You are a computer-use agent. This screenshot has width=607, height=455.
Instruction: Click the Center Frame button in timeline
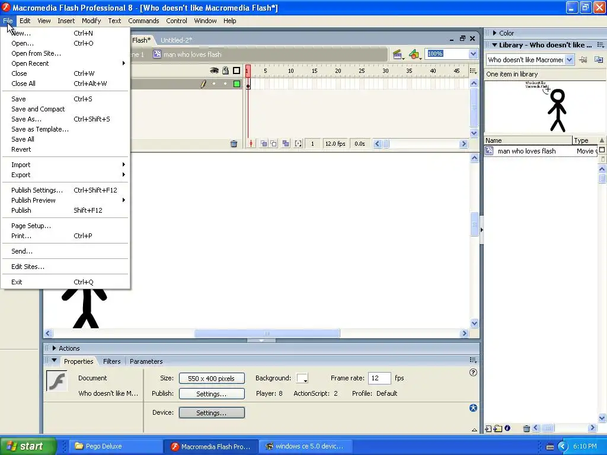coord(251,143)
